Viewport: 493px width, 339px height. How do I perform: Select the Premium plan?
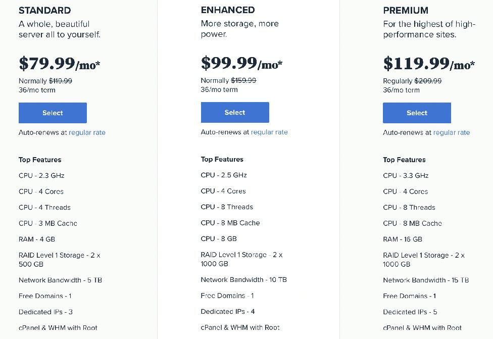point(417,113)
